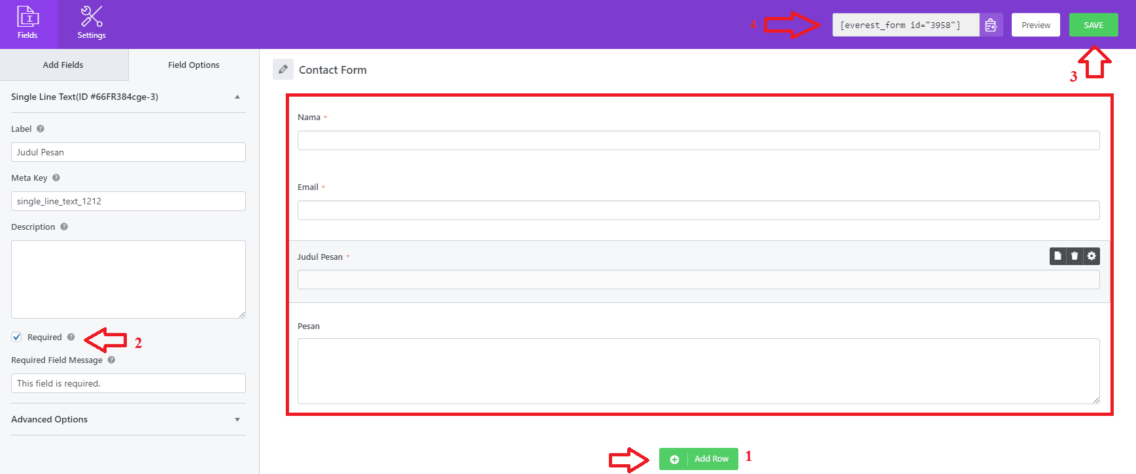The height and width of the screenshot is (474, 1136).
Task: Copy the shortcode with clipboard icon
Action: coord(991,25)
